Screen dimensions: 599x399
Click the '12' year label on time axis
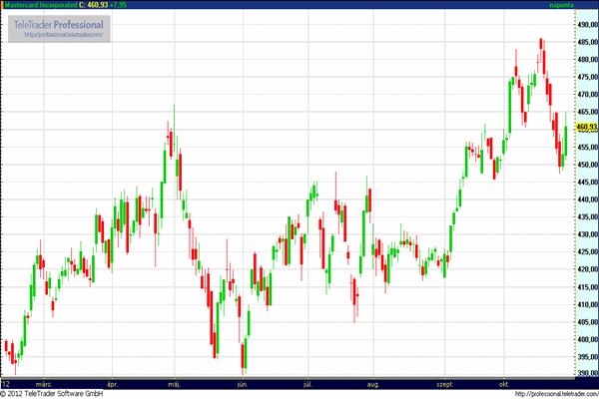6,383
